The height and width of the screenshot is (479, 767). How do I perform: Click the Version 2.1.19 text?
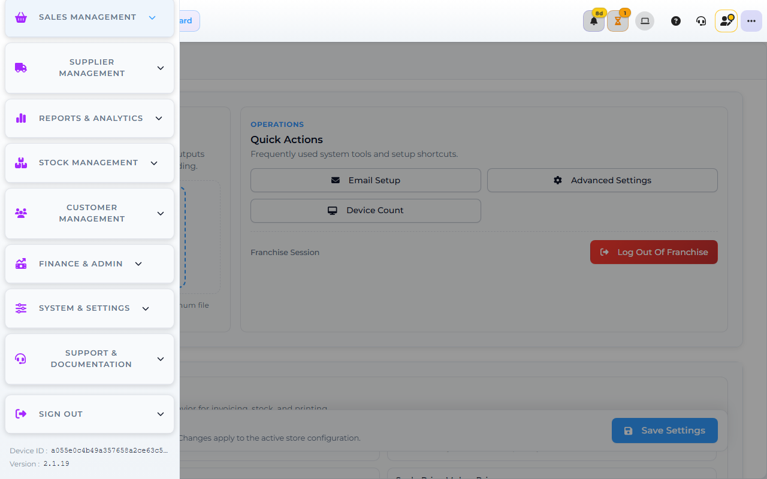coord(40,464)
